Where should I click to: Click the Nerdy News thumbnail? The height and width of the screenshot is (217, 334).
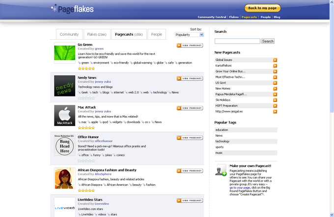pos(64,86)
